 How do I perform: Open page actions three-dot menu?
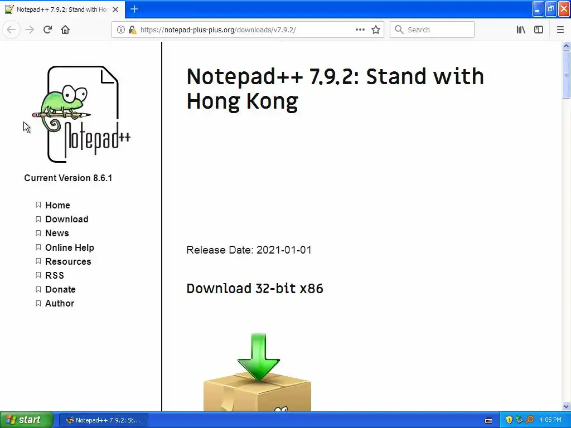point(360,30)
